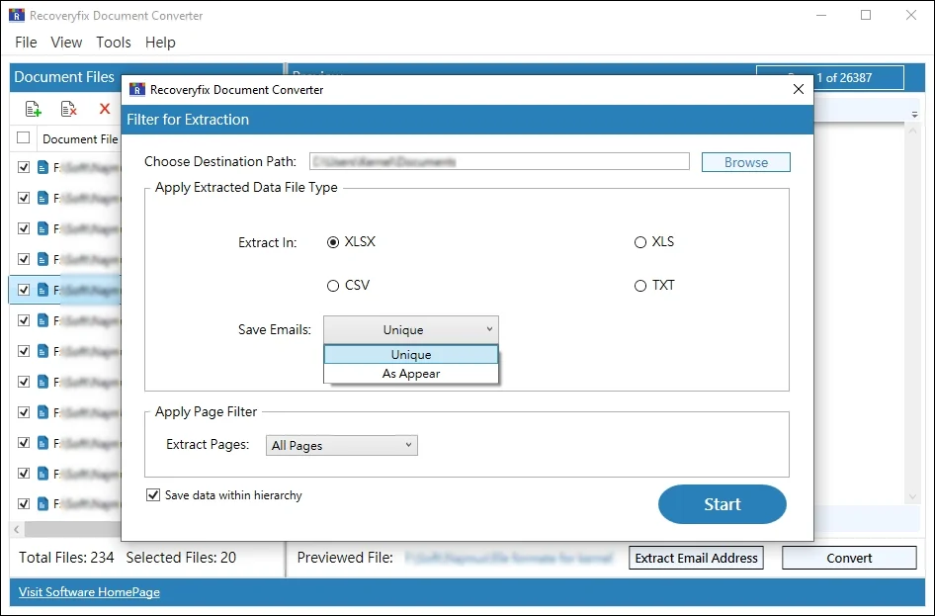
Task: Toggle the highlighted file row's checkbox
Action: [x=24, y=290]
